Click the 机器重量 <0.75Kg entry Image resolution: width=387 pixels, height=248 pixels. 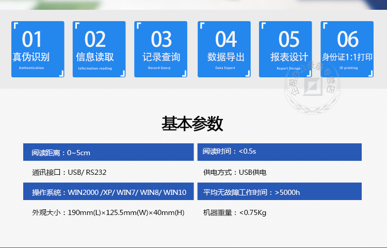pos(235,212)
